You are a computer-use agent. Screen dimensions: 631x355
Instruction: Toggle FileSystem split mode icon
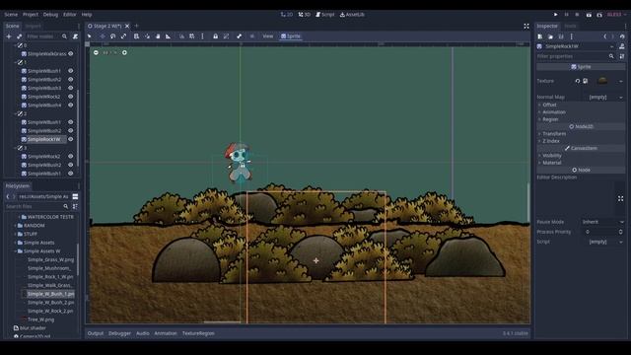(75, 196)
